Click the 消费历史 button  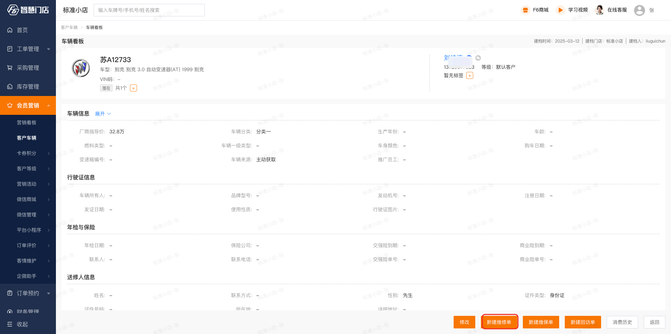coord(622,322)
